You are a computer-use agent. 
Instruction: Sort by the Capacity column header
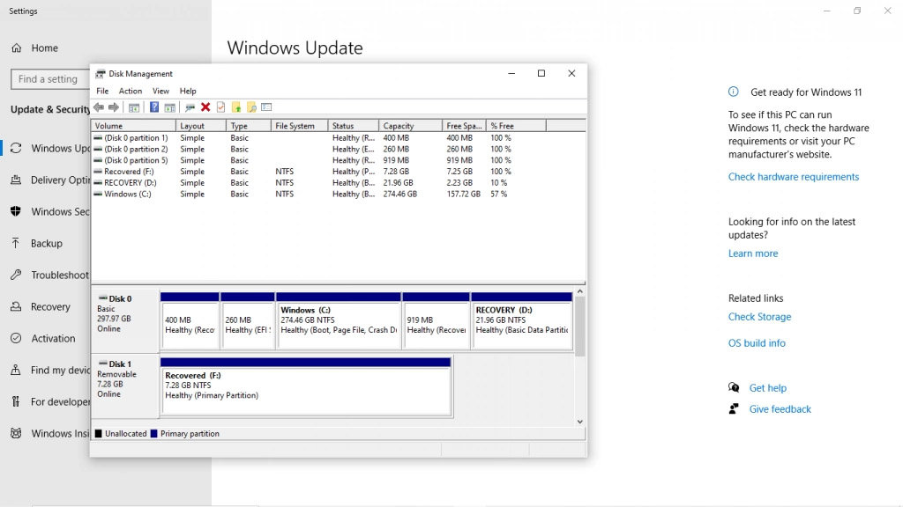[411, 126]
